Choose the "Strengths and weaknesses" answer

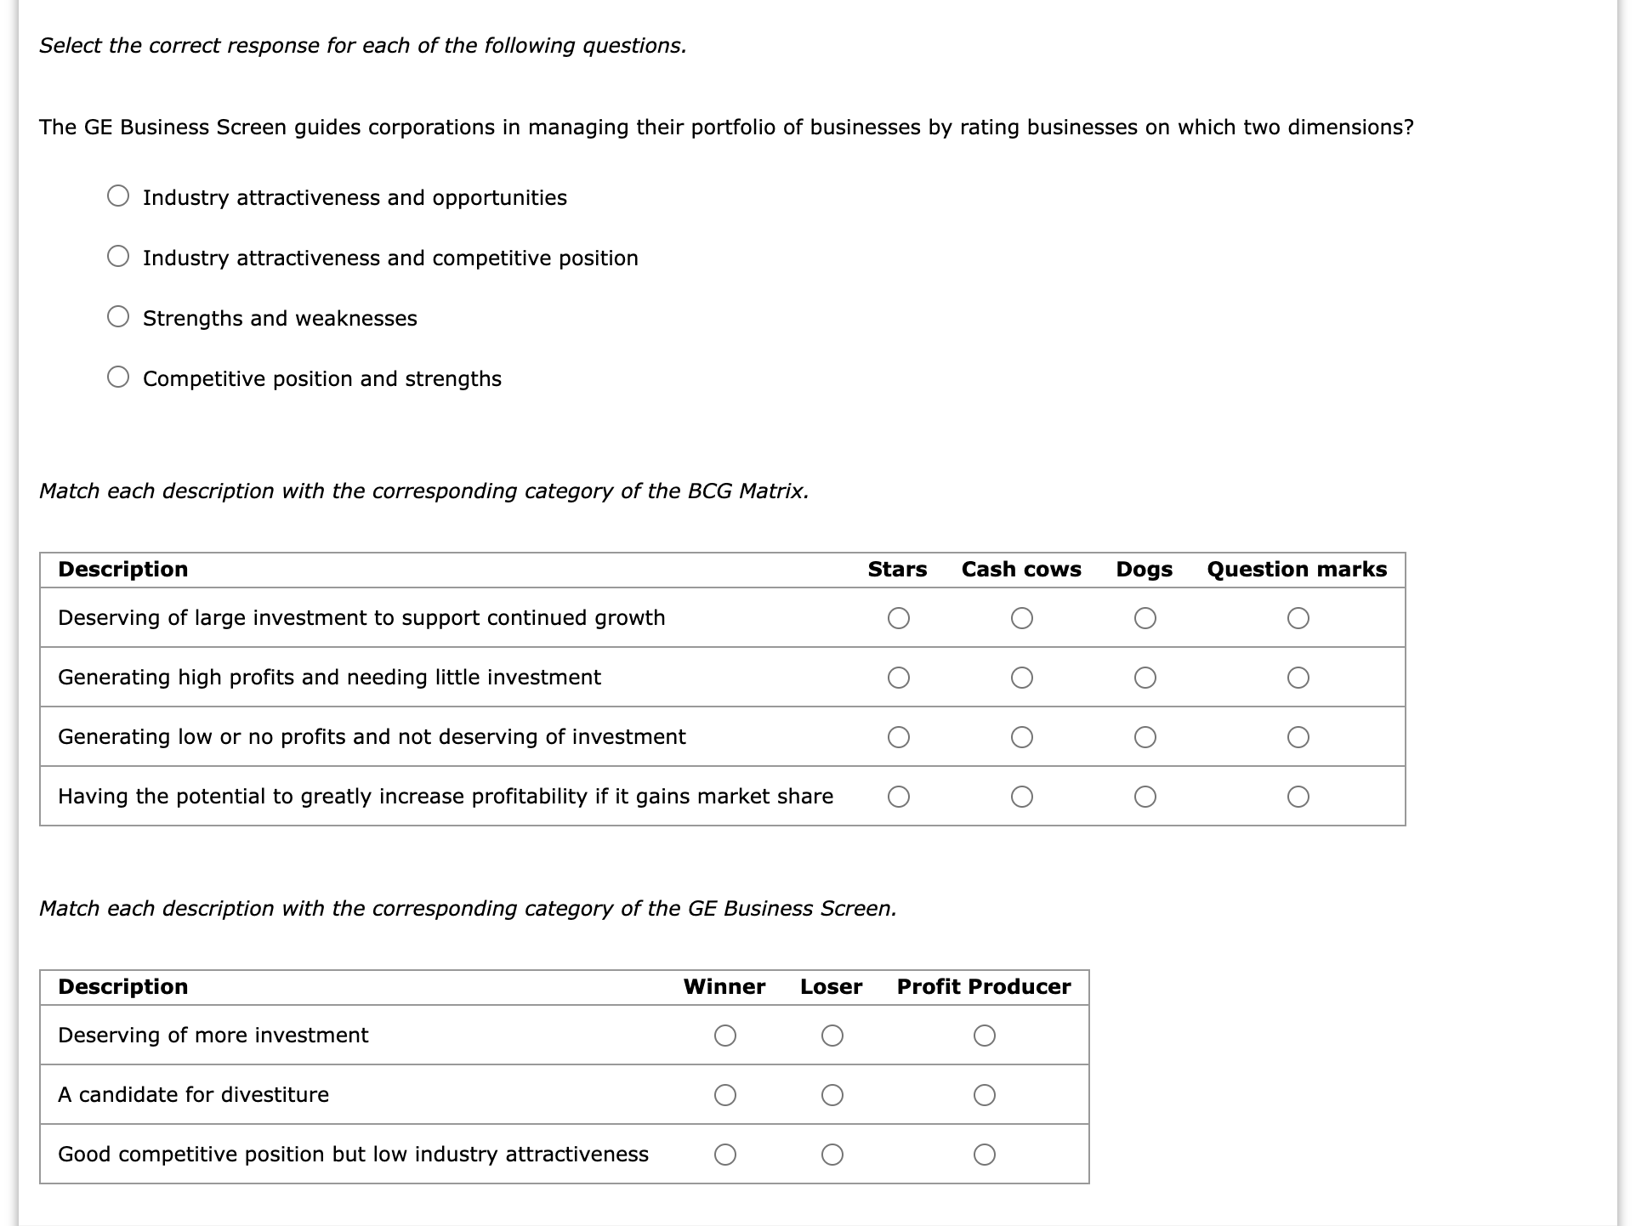pyautogui.click(x=117, y=317)
